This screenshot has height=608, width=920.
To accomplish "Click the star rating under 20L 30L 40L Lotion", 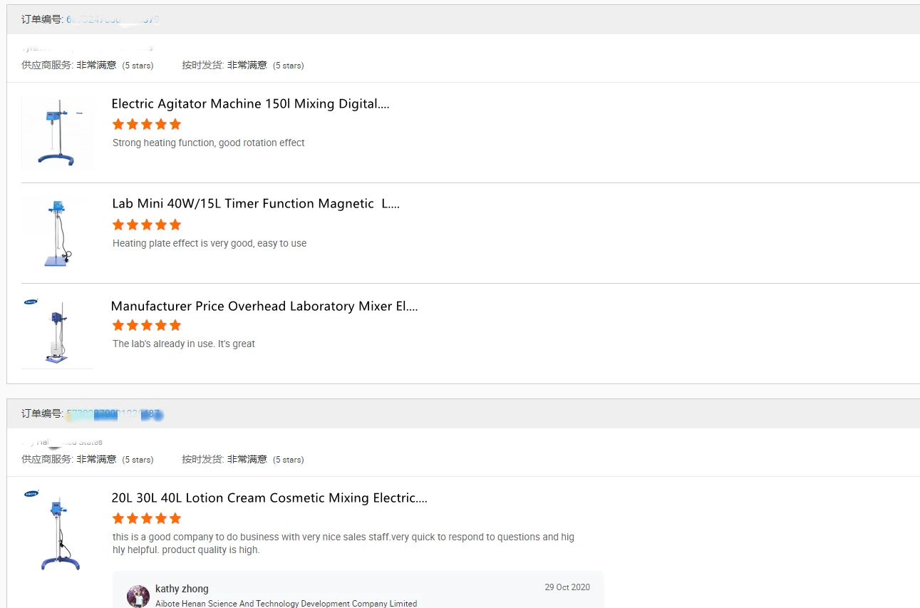I will pos(147,519).
